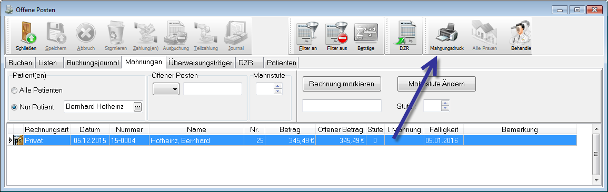Image resolution: width=608 pixels, height=192 pixels.
Task: Decrease the Stufe spinner value
Action: pos(445,109)
